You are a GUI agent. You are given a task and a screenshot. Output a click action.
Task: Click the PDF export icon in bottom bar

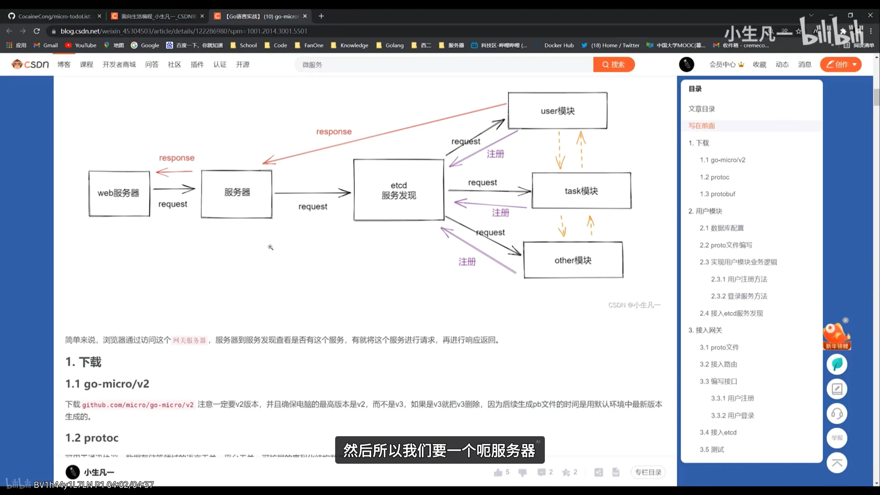click(616, 472)
